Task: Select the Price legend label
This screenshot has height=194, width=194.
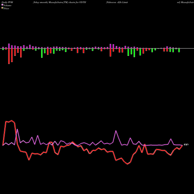Action: 6,9
